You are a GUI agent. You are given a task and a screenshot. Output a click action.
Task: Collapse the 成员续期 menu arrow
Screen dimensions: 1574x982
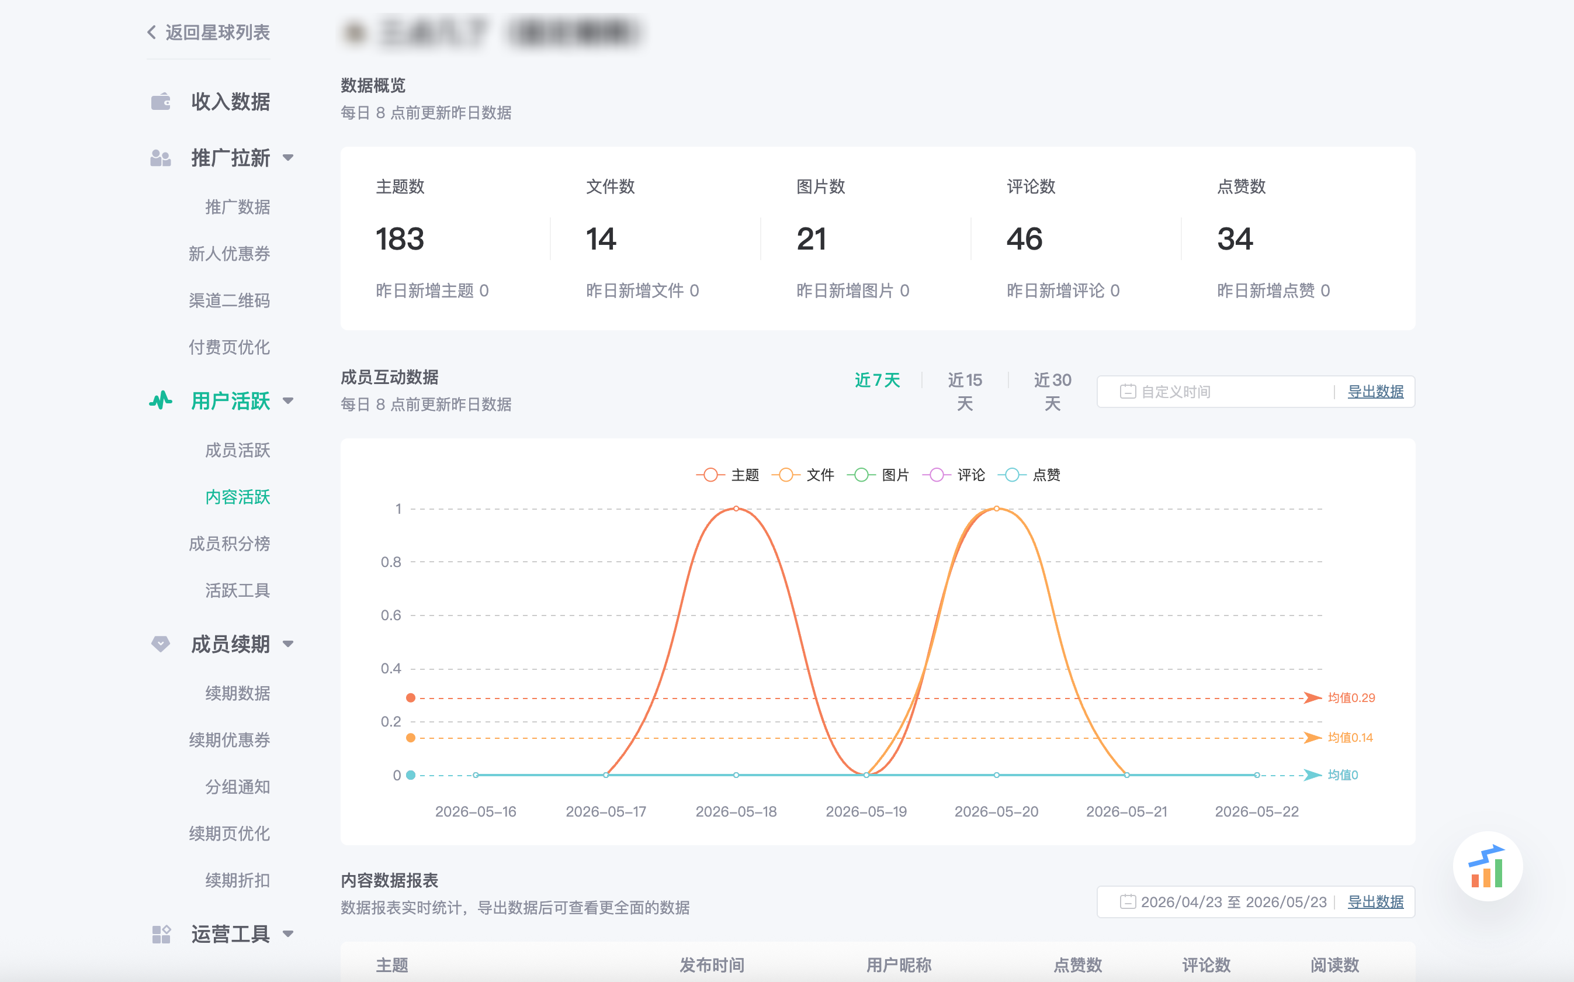pos(288,644)
